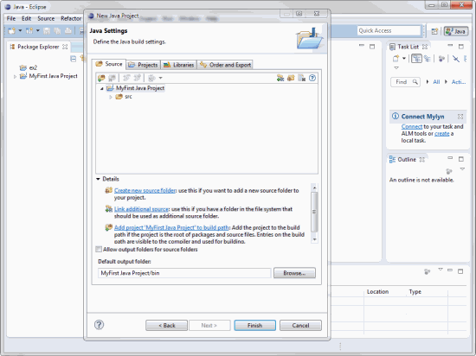This screenshot has width=476, height=356.
Task: Click the Open Perspective icon
Action: pos(434,31)
